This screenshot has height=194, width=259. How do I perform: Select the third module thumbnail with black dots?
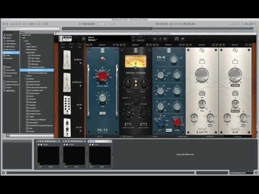[67, 105]
